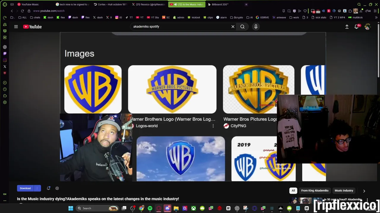Image resolution: width=380 pixels, height=213 pixels.
Task: Open Xbox app from the taskbar
Action: point(193,208)
